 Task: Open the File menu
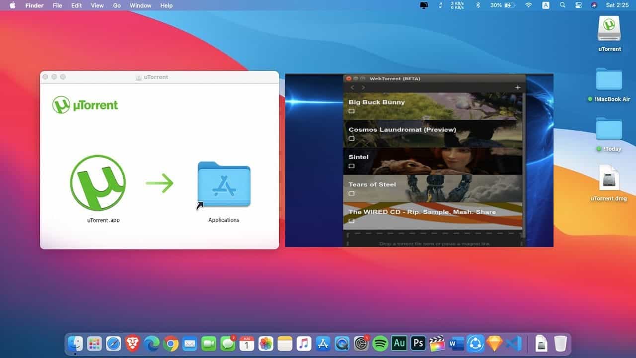click(x=57, y=5)
